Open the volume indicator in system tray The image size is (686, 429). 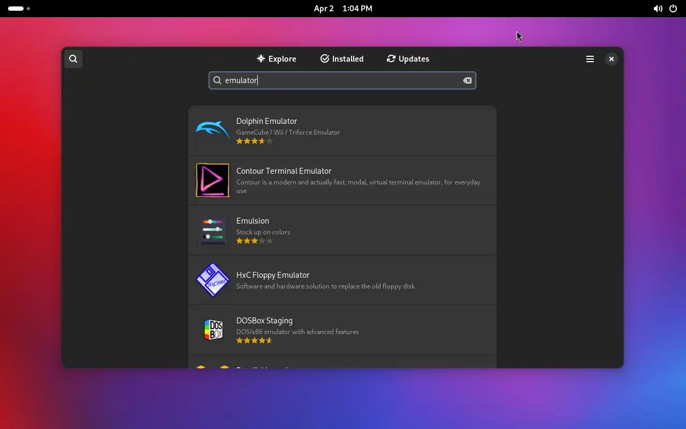click(x=658, y=9)
